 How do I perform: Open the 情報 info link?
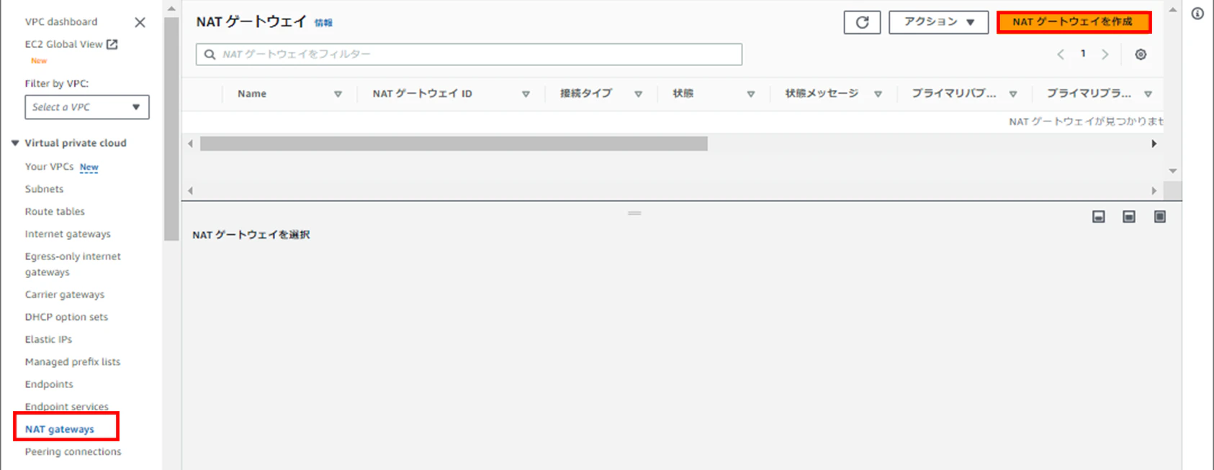click(323, 23)
